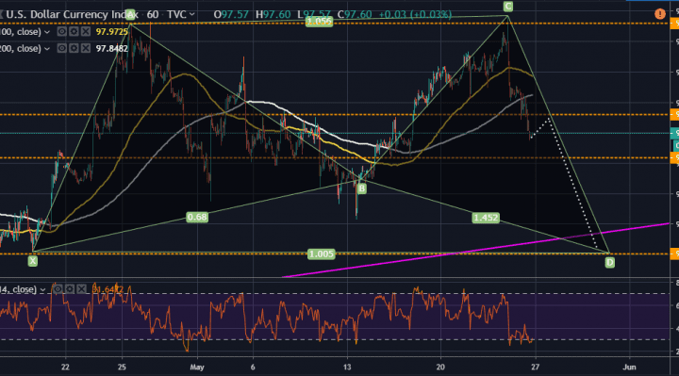Click the orange alert warning icon

pyautogui.click(x=659, y=14)
